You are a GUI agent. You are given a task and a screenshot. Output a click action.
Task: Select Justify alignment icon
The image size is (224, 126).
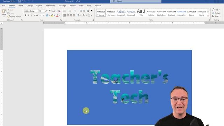(x=74, y=15)
